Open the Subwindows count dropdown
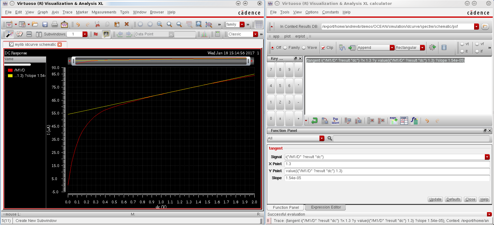This screenshot has width=494, height=225. pos(85,34)
